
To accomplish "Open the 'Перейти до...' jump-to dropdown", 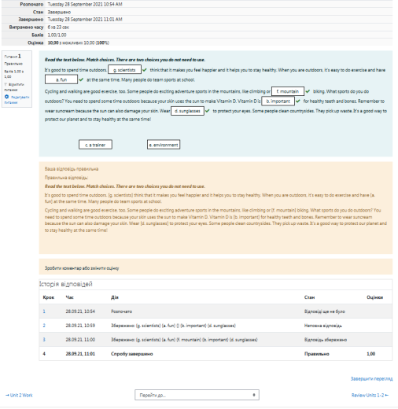I will (197, 395).
